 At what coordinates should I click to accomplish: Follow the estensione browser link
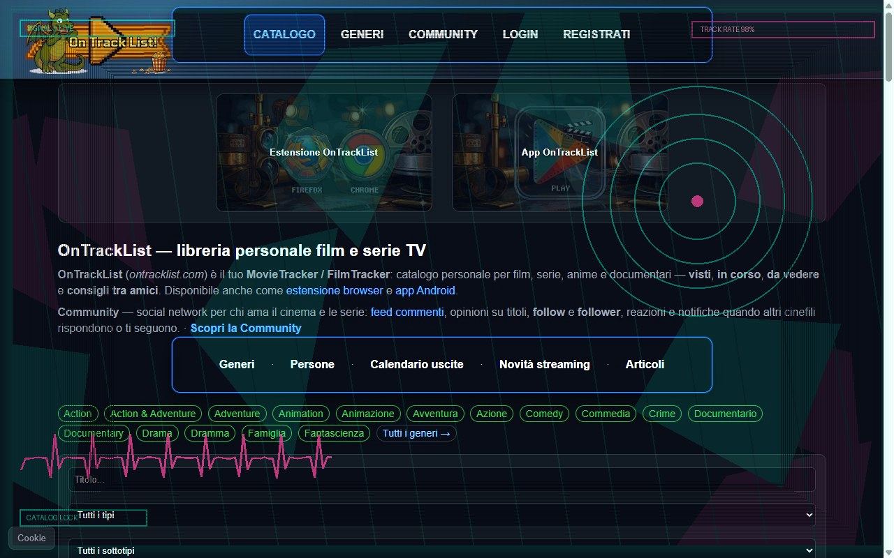click(x=335, y=290)
